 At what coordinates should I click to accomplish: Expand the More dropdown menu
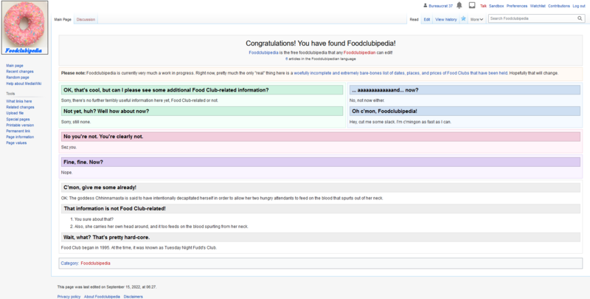(477, 19)
